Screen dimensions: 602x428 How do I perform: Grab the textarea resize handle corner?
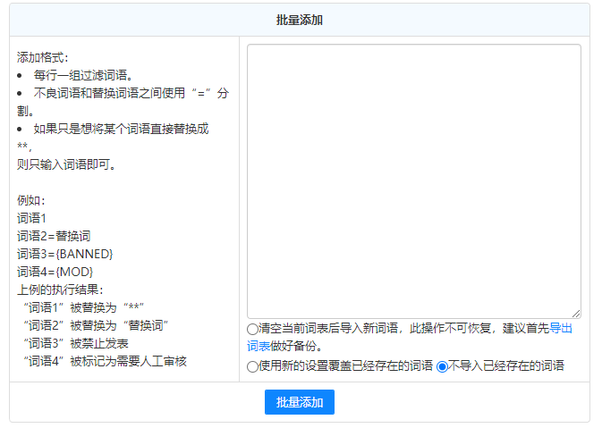coord(576,314)
